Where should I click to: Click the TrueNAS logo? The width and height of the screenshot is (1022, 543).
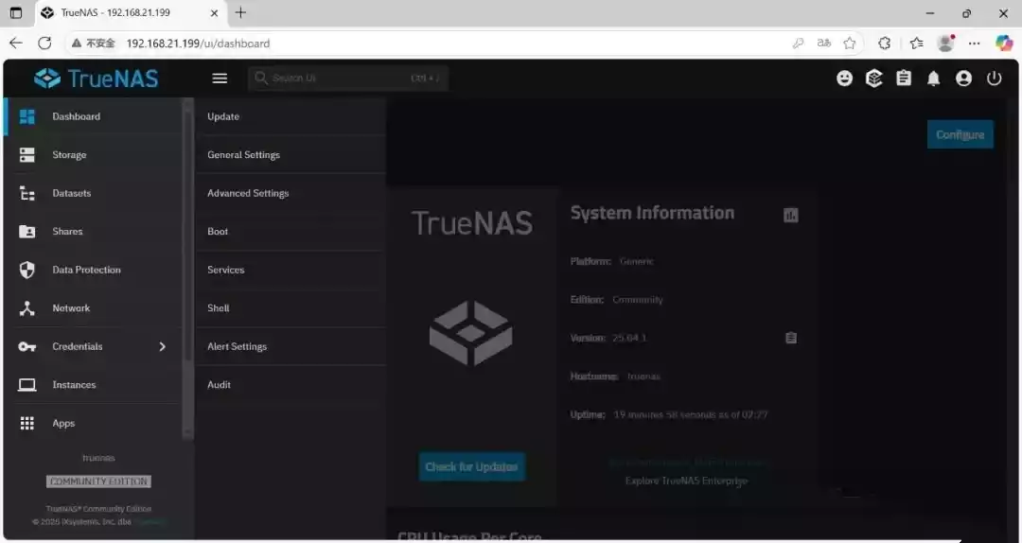click(97, 79)
